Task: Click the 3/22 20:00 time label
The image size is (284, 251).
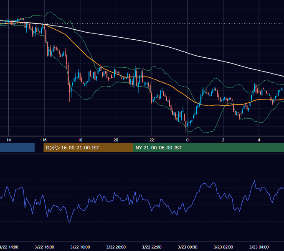Action: coord(116,247)
